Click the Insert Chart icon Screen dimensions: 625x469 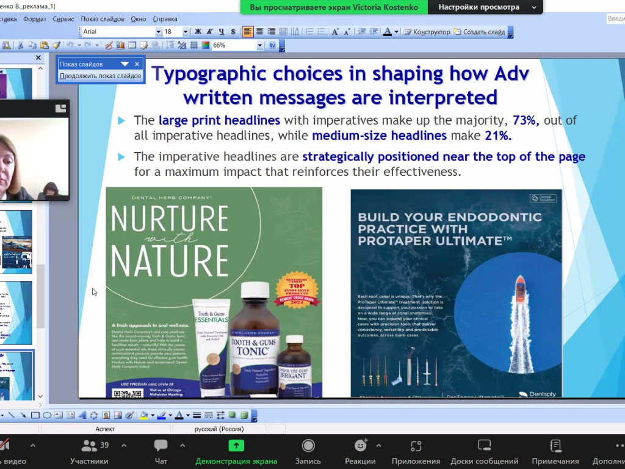tap(120, 45)
